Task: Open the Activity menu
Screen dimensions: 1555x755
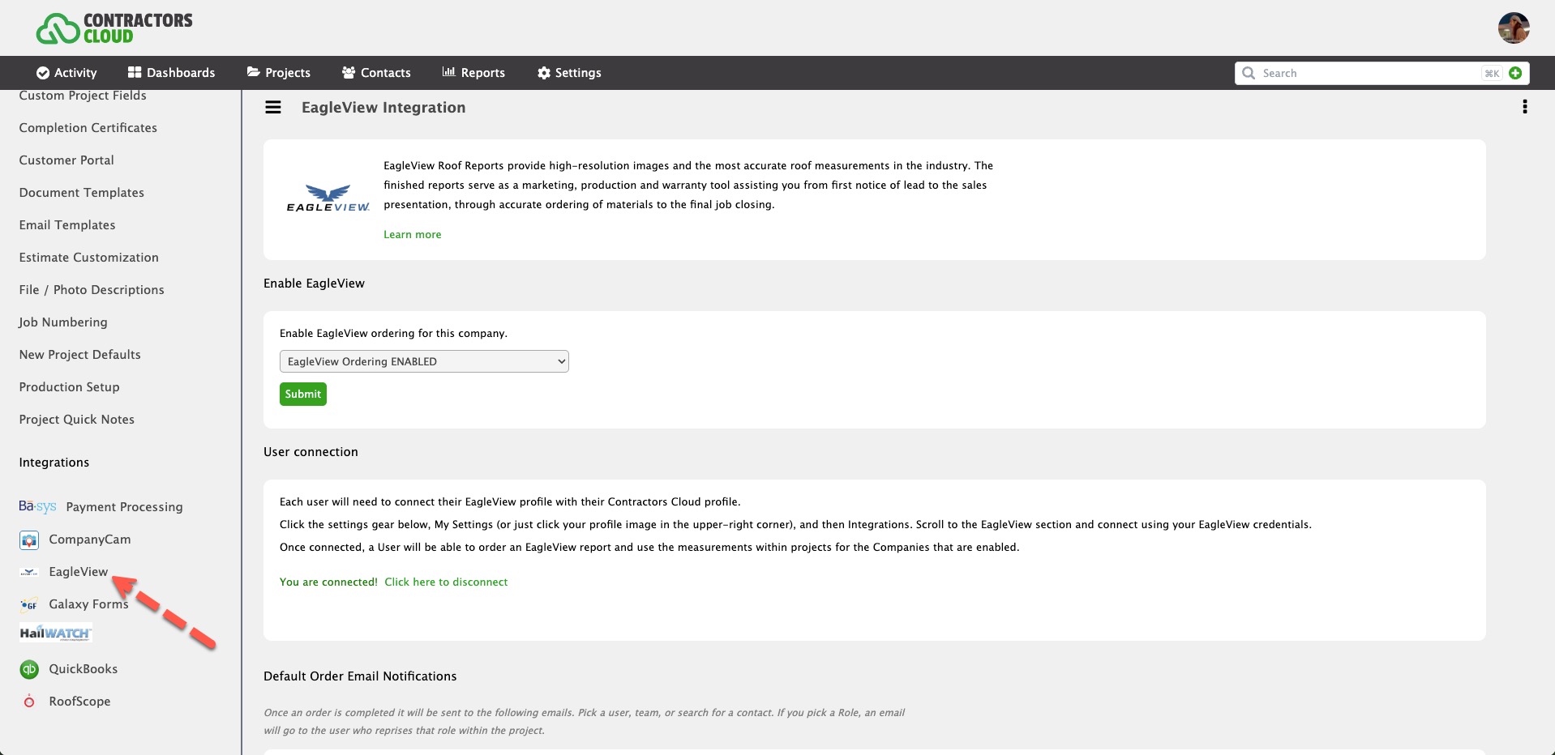Action: (66, 73)
